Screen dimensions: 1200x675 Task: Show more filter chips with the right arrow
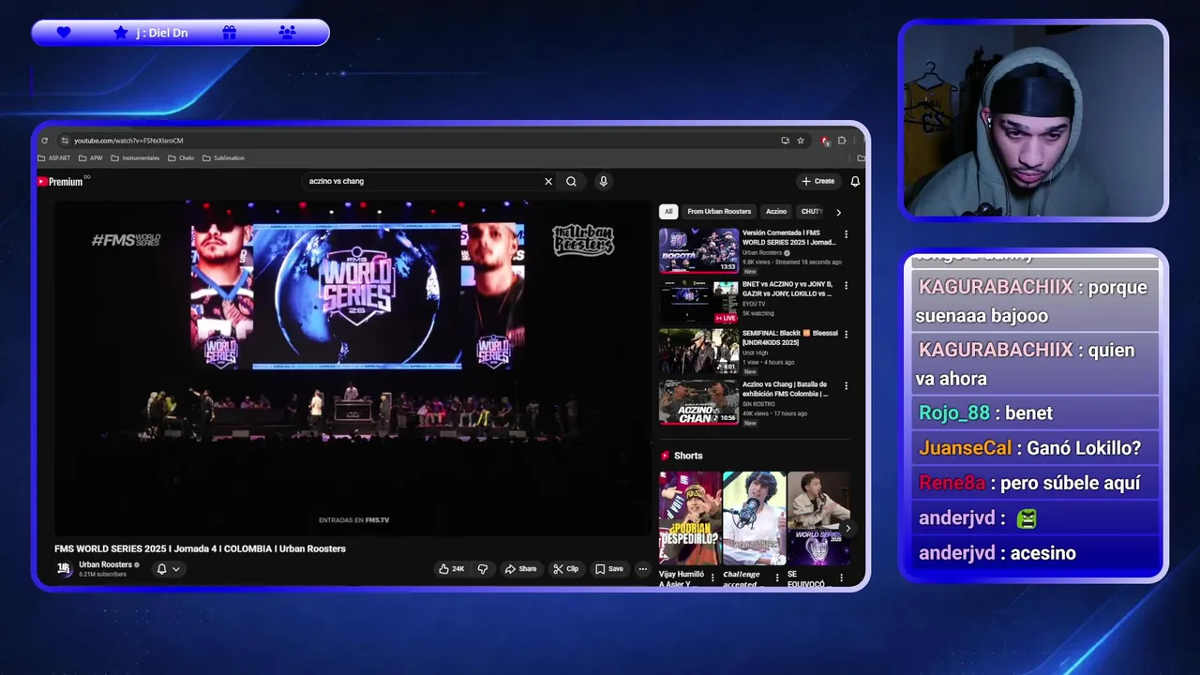[838, 212]
